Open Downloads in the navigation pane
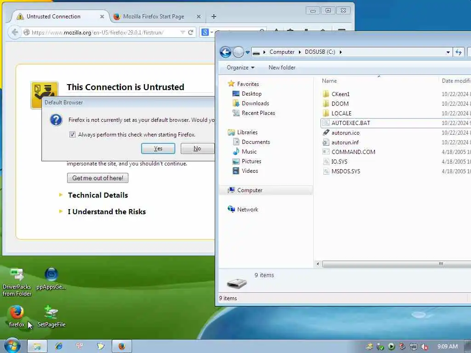Image resolution: width=471 pixels, height=353 pixels. click(255, 103)
